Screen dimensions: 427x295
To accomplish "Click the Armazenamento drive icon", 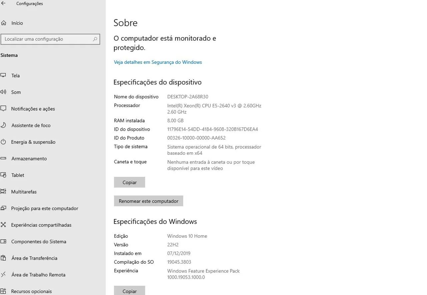I will (x=3, y=159).
